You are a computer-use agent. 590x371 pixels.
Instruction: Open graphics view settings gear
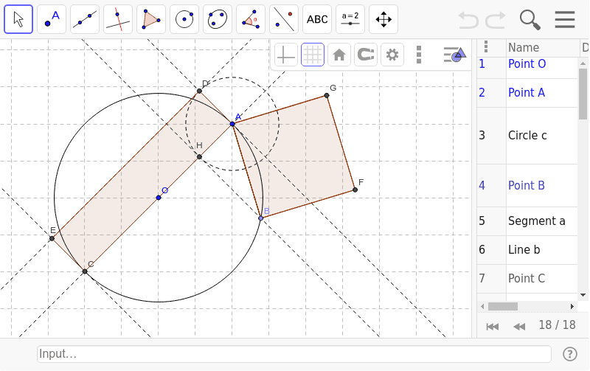392,55
